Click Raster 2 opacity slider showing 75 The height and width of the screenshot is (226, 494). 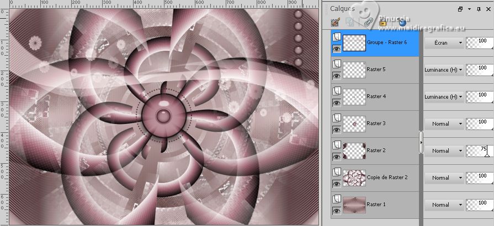click(x=480, y=151)
